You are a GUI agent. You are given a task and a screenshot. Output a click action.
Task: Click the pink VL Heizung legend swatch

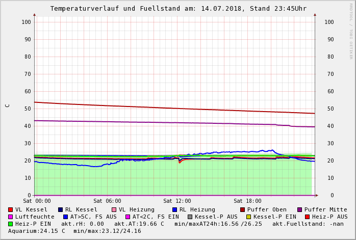pyautogui.click(x=114, y=210)
